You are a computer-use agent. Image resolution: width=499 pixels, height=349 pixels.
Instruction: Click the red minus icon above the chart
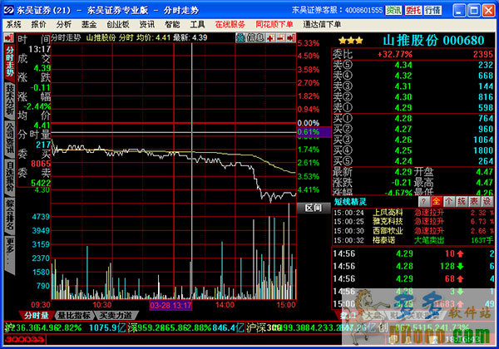281,38
